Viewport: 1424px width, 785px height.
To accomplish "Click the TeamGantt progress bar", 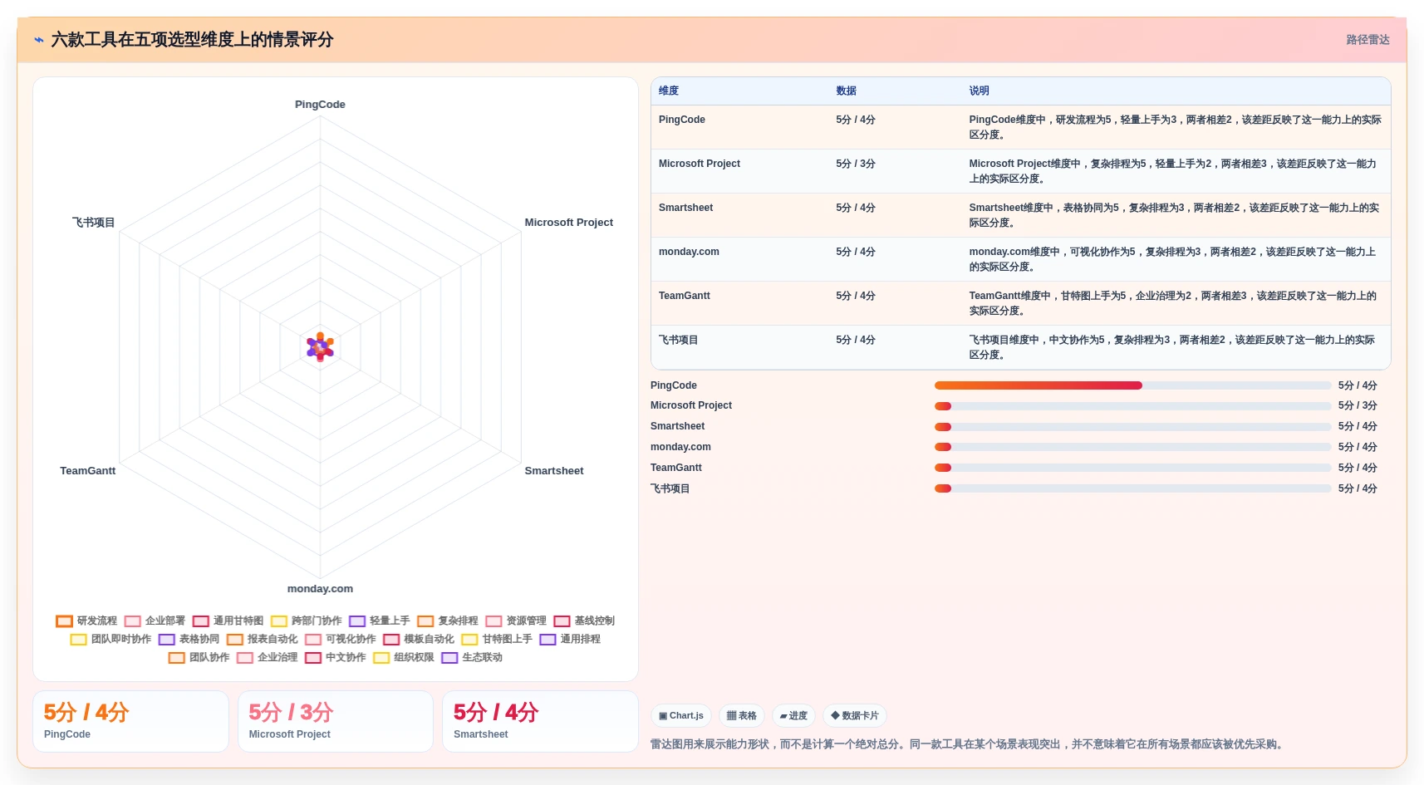I will point(1132,468).
